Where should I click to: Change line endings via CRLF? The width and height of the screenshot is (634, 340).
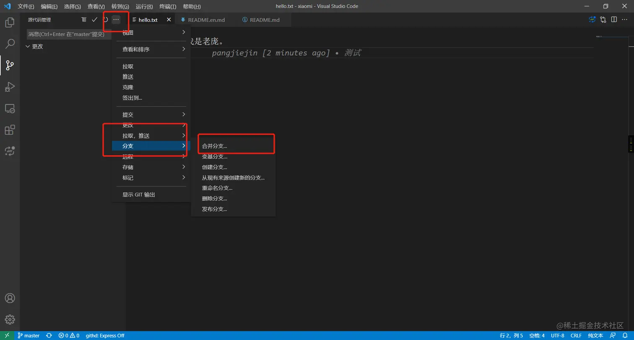576,335
